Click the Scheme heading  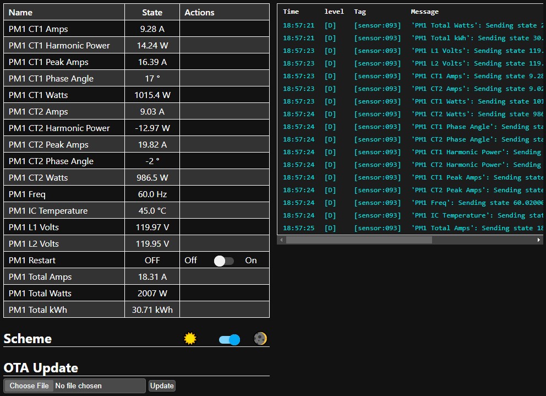pos(28,339)
